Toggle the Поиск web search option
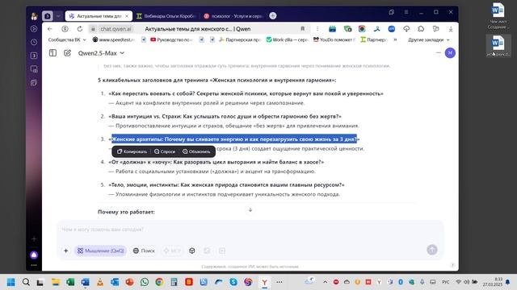Screen dimensions: 517x290 pos(144,251)
